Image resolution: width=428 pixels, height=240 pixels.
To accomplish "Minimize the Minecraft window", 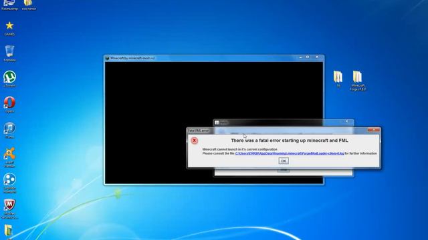I will click(300, 57).
